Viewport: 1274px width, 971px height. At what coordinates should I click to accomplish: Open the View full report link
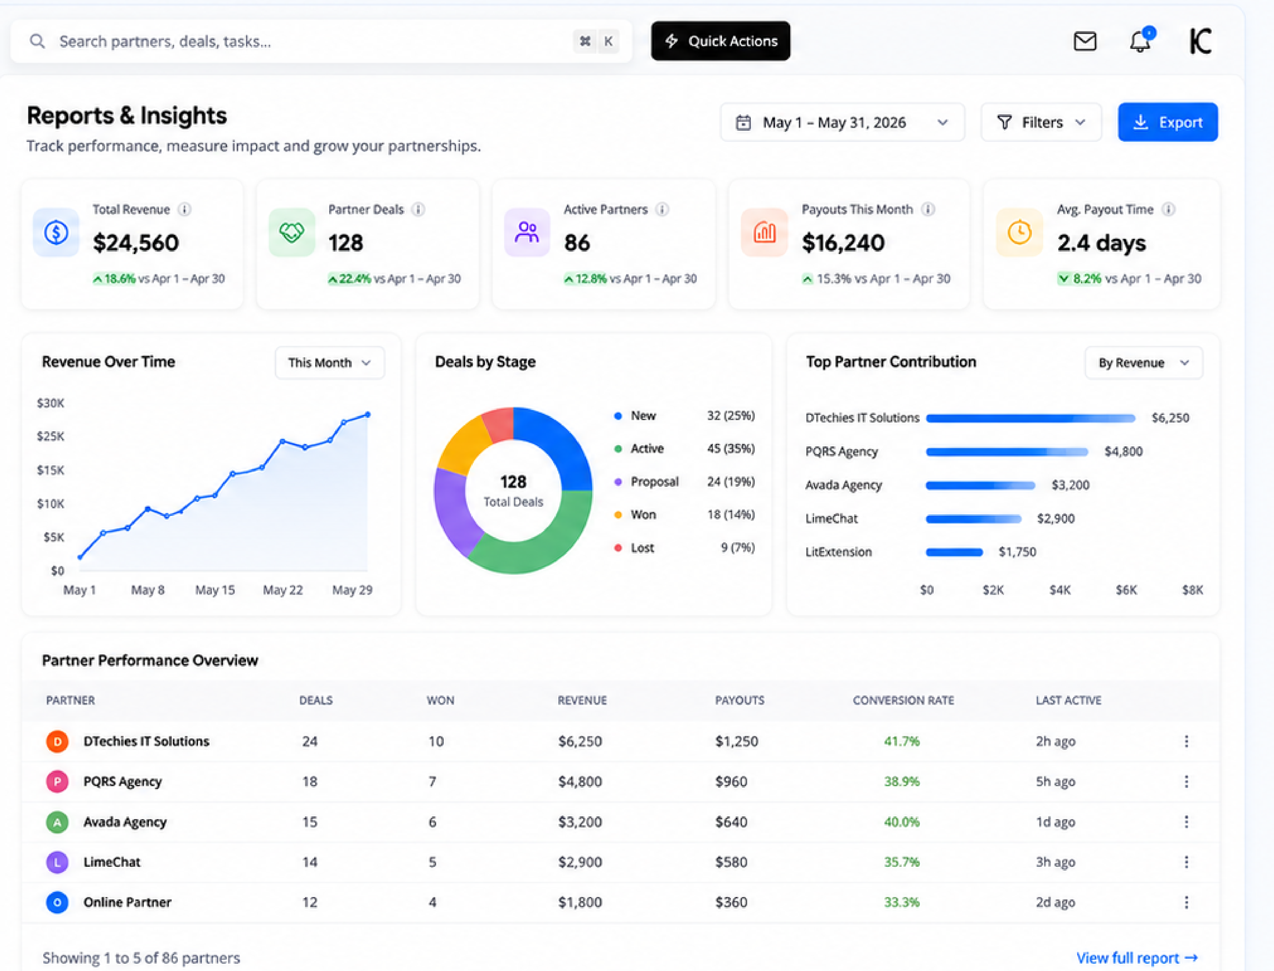pyautogui.click(x=1136, y=958)
